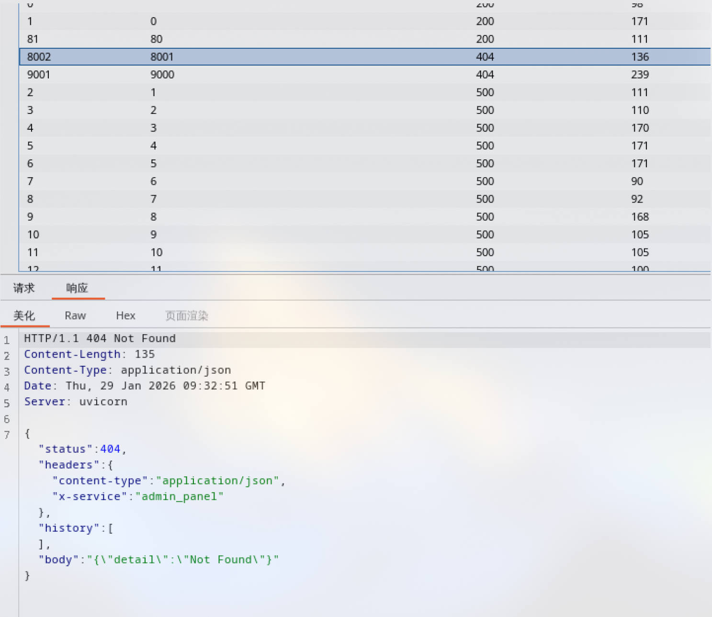This screenshot has width=712, height=617.
Task: Select the 响应 tab
Action: pyautogui.click(x=77, y=288)
